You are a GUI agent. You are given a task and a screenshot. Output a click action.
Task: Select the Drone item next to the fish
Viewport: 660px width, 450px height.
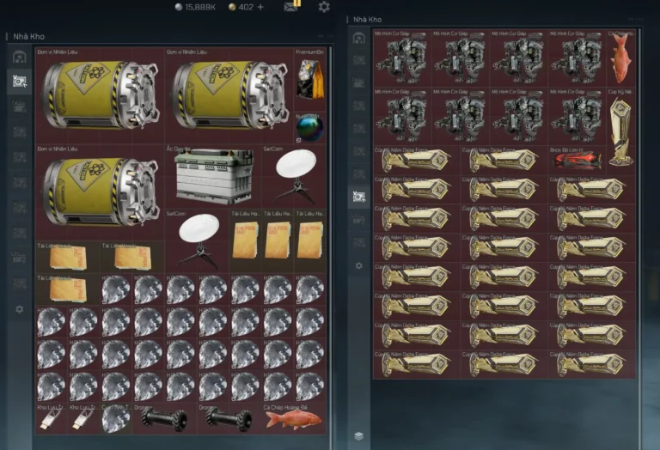229,419
